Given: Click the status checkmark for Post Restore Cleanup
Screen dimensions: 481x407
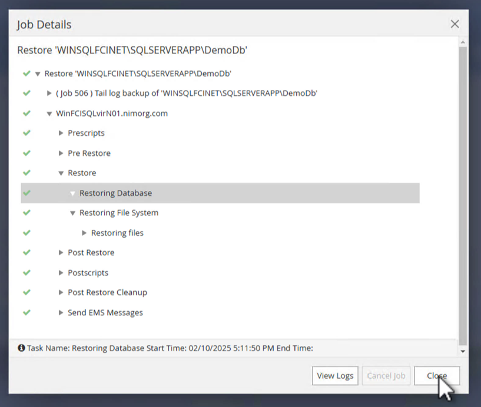Looking at the screenshot, I should point(26,292).
